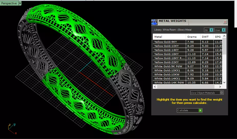Select the White Gold:14KX1 row
Image resolution: width=237 pixels, height=139 pixels.
(187, 78)
